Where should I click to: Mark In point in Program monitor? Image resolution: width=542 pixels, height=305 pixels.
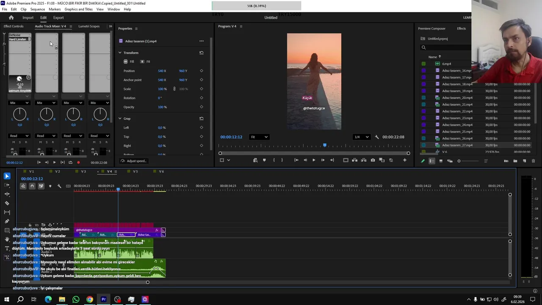(274, 160)
